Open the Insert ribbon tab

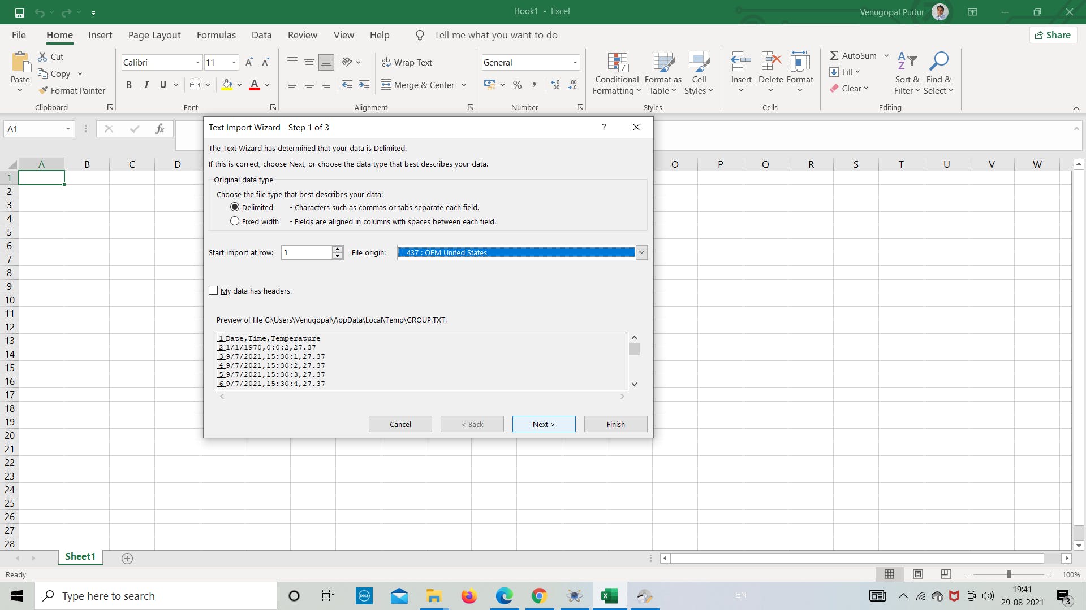tap(100, 35)
